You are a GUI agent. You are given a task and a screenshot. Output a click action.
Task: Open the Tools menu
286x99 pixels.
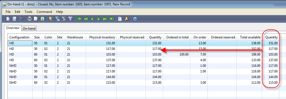[x=29, y=12]
